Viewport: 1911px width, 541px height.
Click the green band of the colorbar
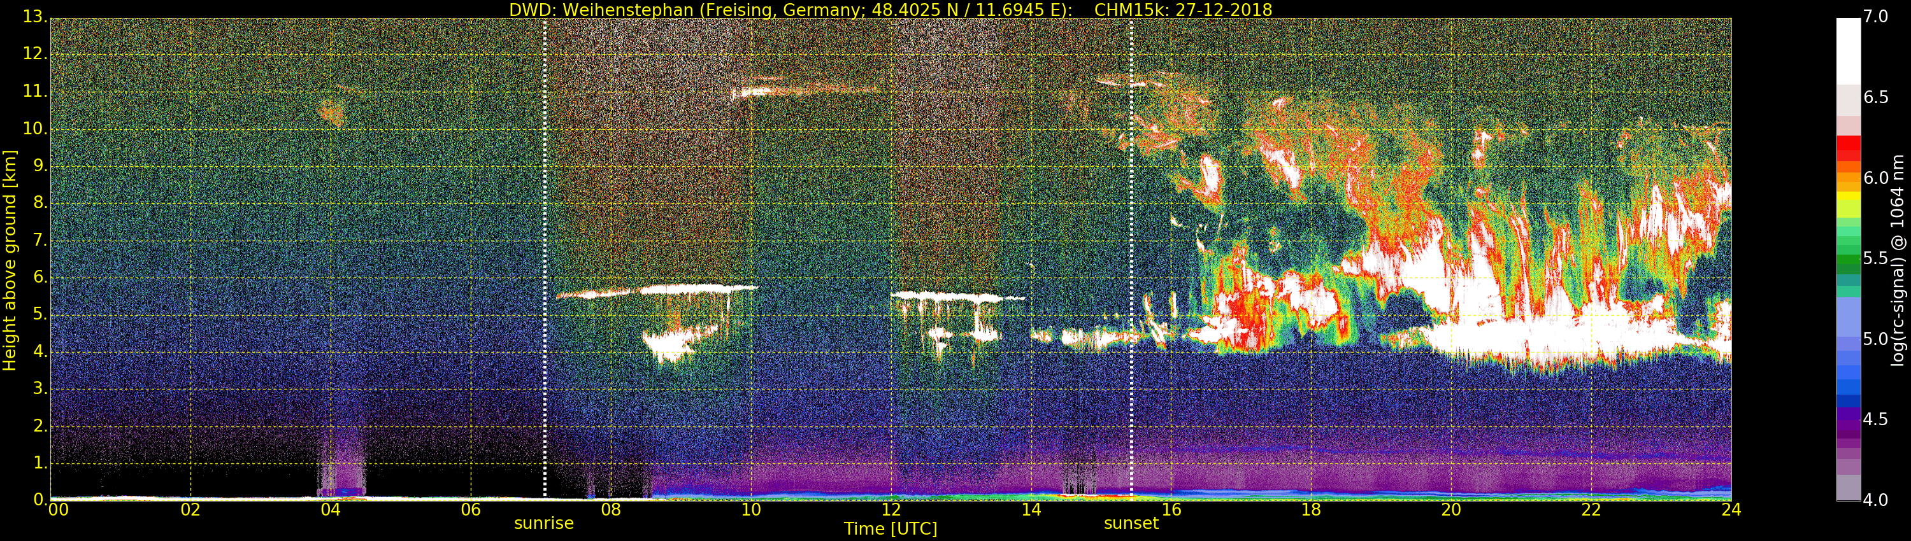tap(1848, 260)
